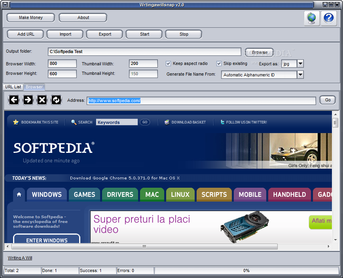
Task: Go back with the browser back arrow
Action: click(14, 100)
